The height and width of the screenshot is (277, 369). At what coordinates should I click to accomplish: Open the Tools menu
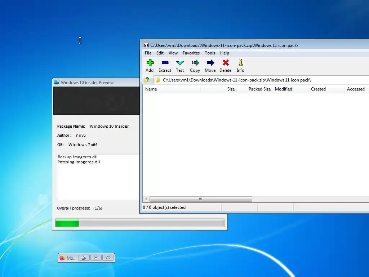(210, 53)
